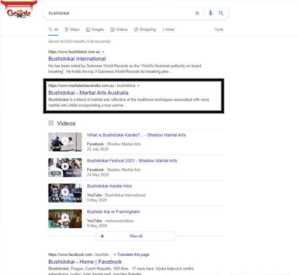
Task: Open Bushidokai - Home | Facebook result
Action: (85, 262)
